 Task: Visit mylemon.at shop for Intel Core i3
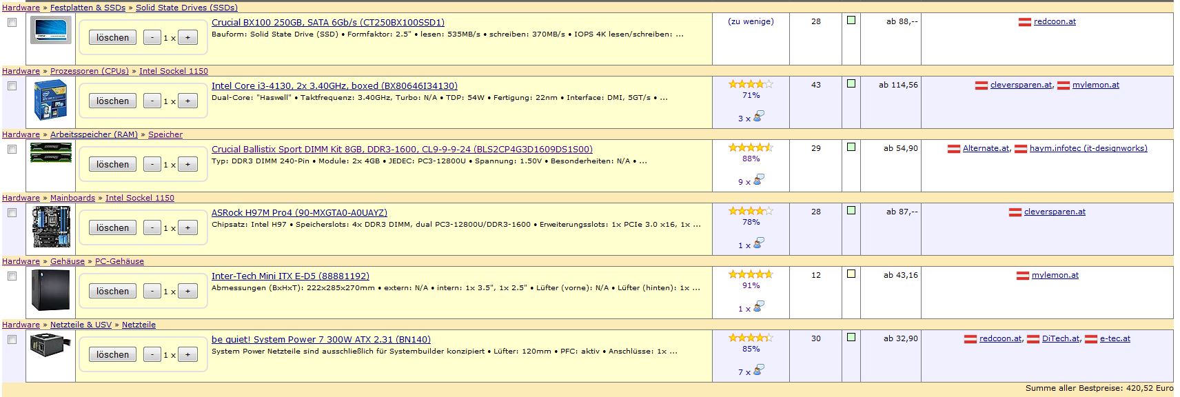click(x=1096, y=85)
